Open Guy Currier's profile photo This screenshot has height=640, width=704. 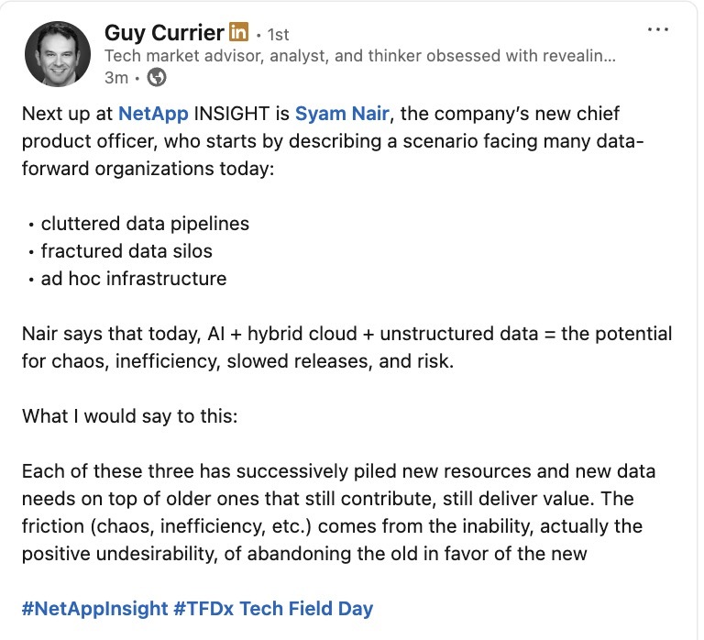(x=59, y=54)
